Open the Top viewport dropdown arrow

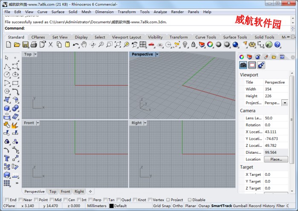click(35, 54)
